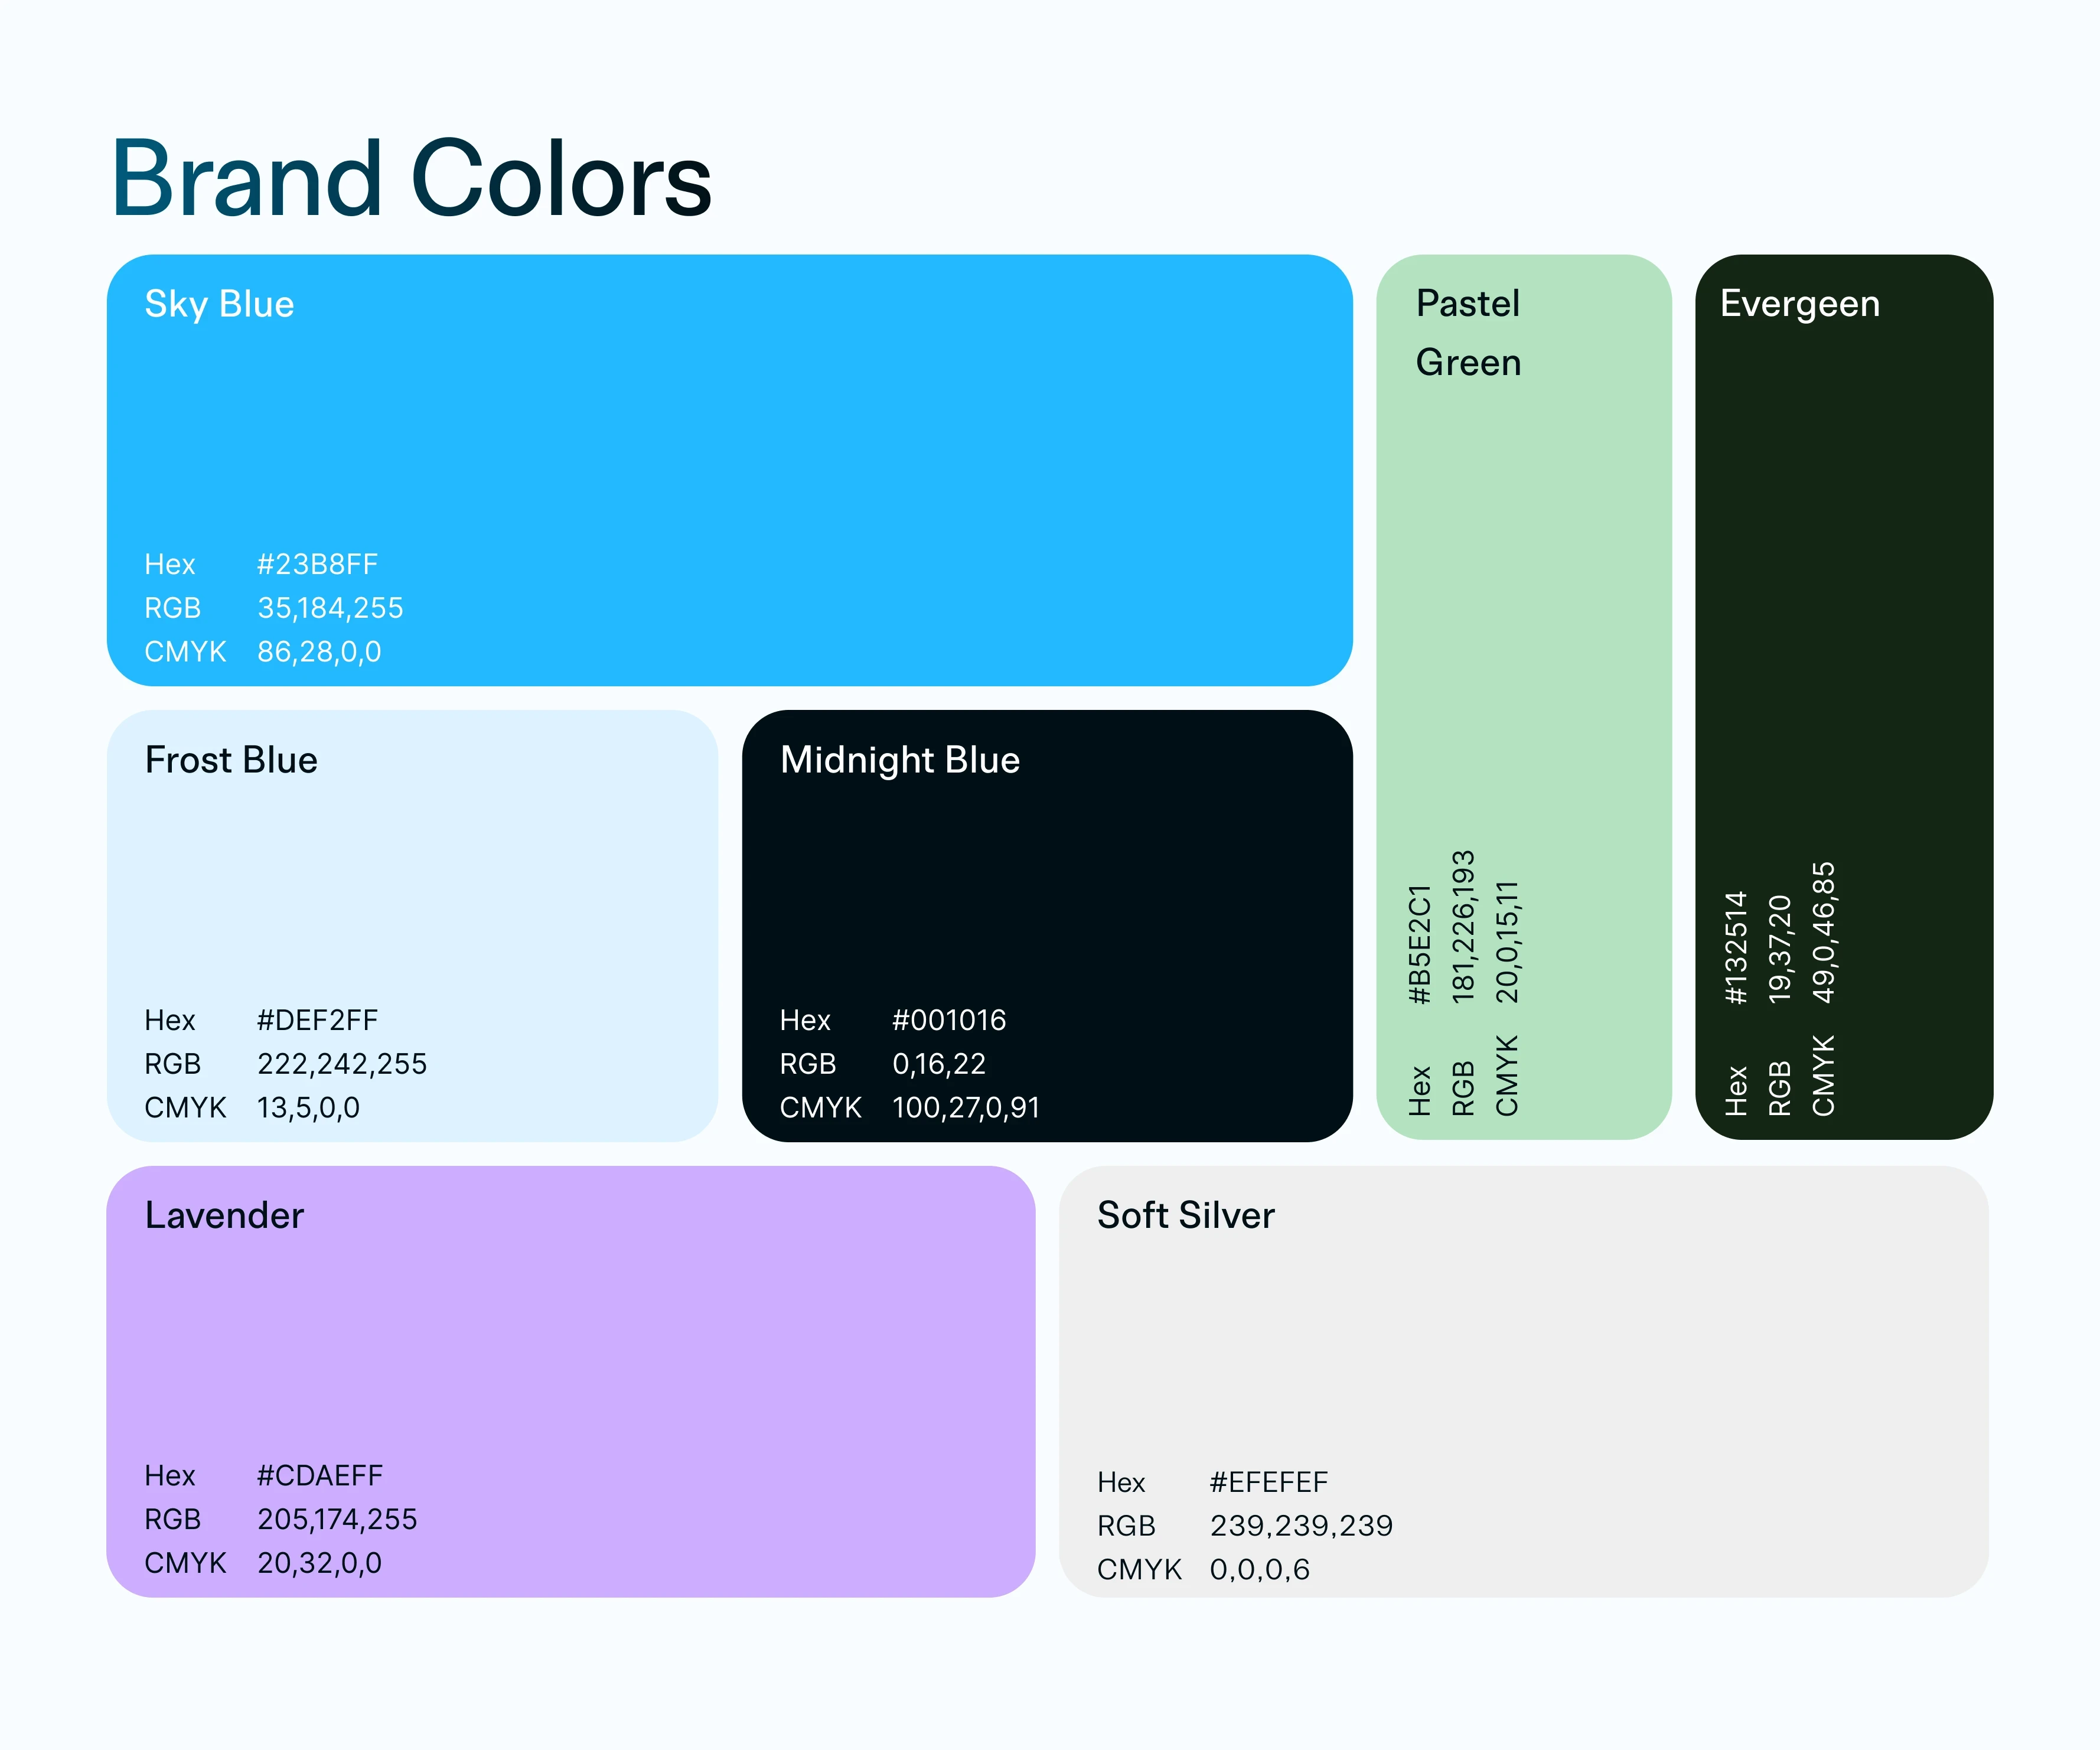
Task: Click Sky Blue hex value #23B8FF
Action: [317, 564]
